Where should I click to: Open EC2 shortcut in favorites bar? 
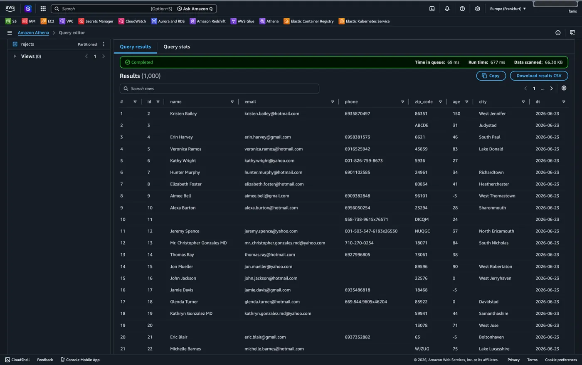click(x=47, y=21)
